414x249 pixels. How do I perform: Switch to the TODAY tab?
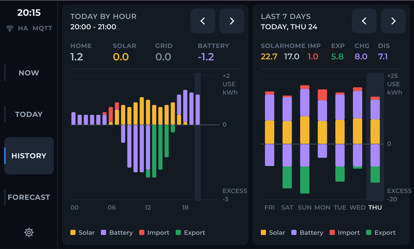29,114
